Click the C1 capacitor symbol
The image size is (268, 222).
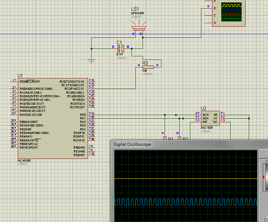pyautogui.click(x=122, y=48)
